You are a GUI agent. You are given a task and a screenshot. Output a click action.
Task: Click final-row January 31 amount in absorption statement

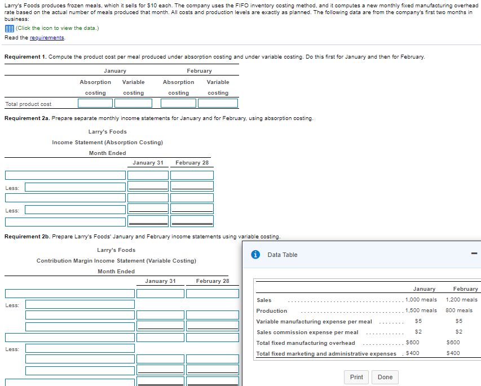click(148, 221)
